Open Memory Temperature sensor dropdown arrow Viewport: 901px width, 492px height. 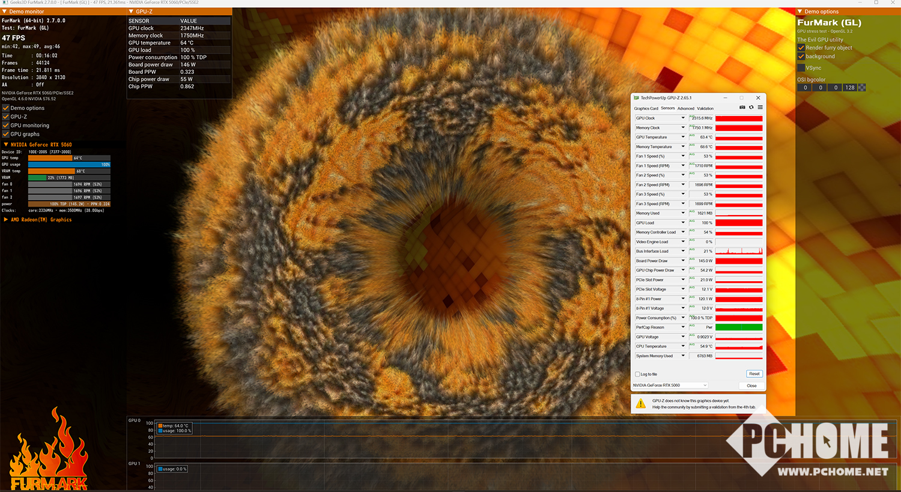[683, 147]
